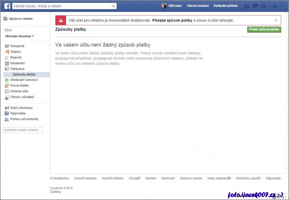
Task: Open friend requests icon in top bar
Action: 247,6
